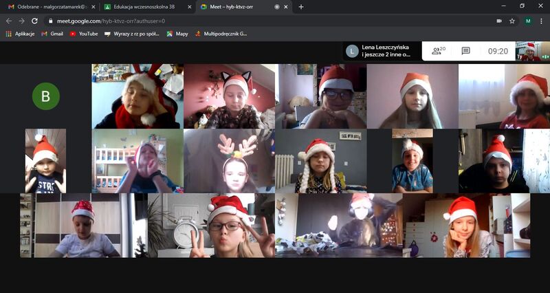Image resolution: width=550 pixels, height=293 pixels.
Task: Select participant tile with letter B avatar
Action: tap(45, 96)
